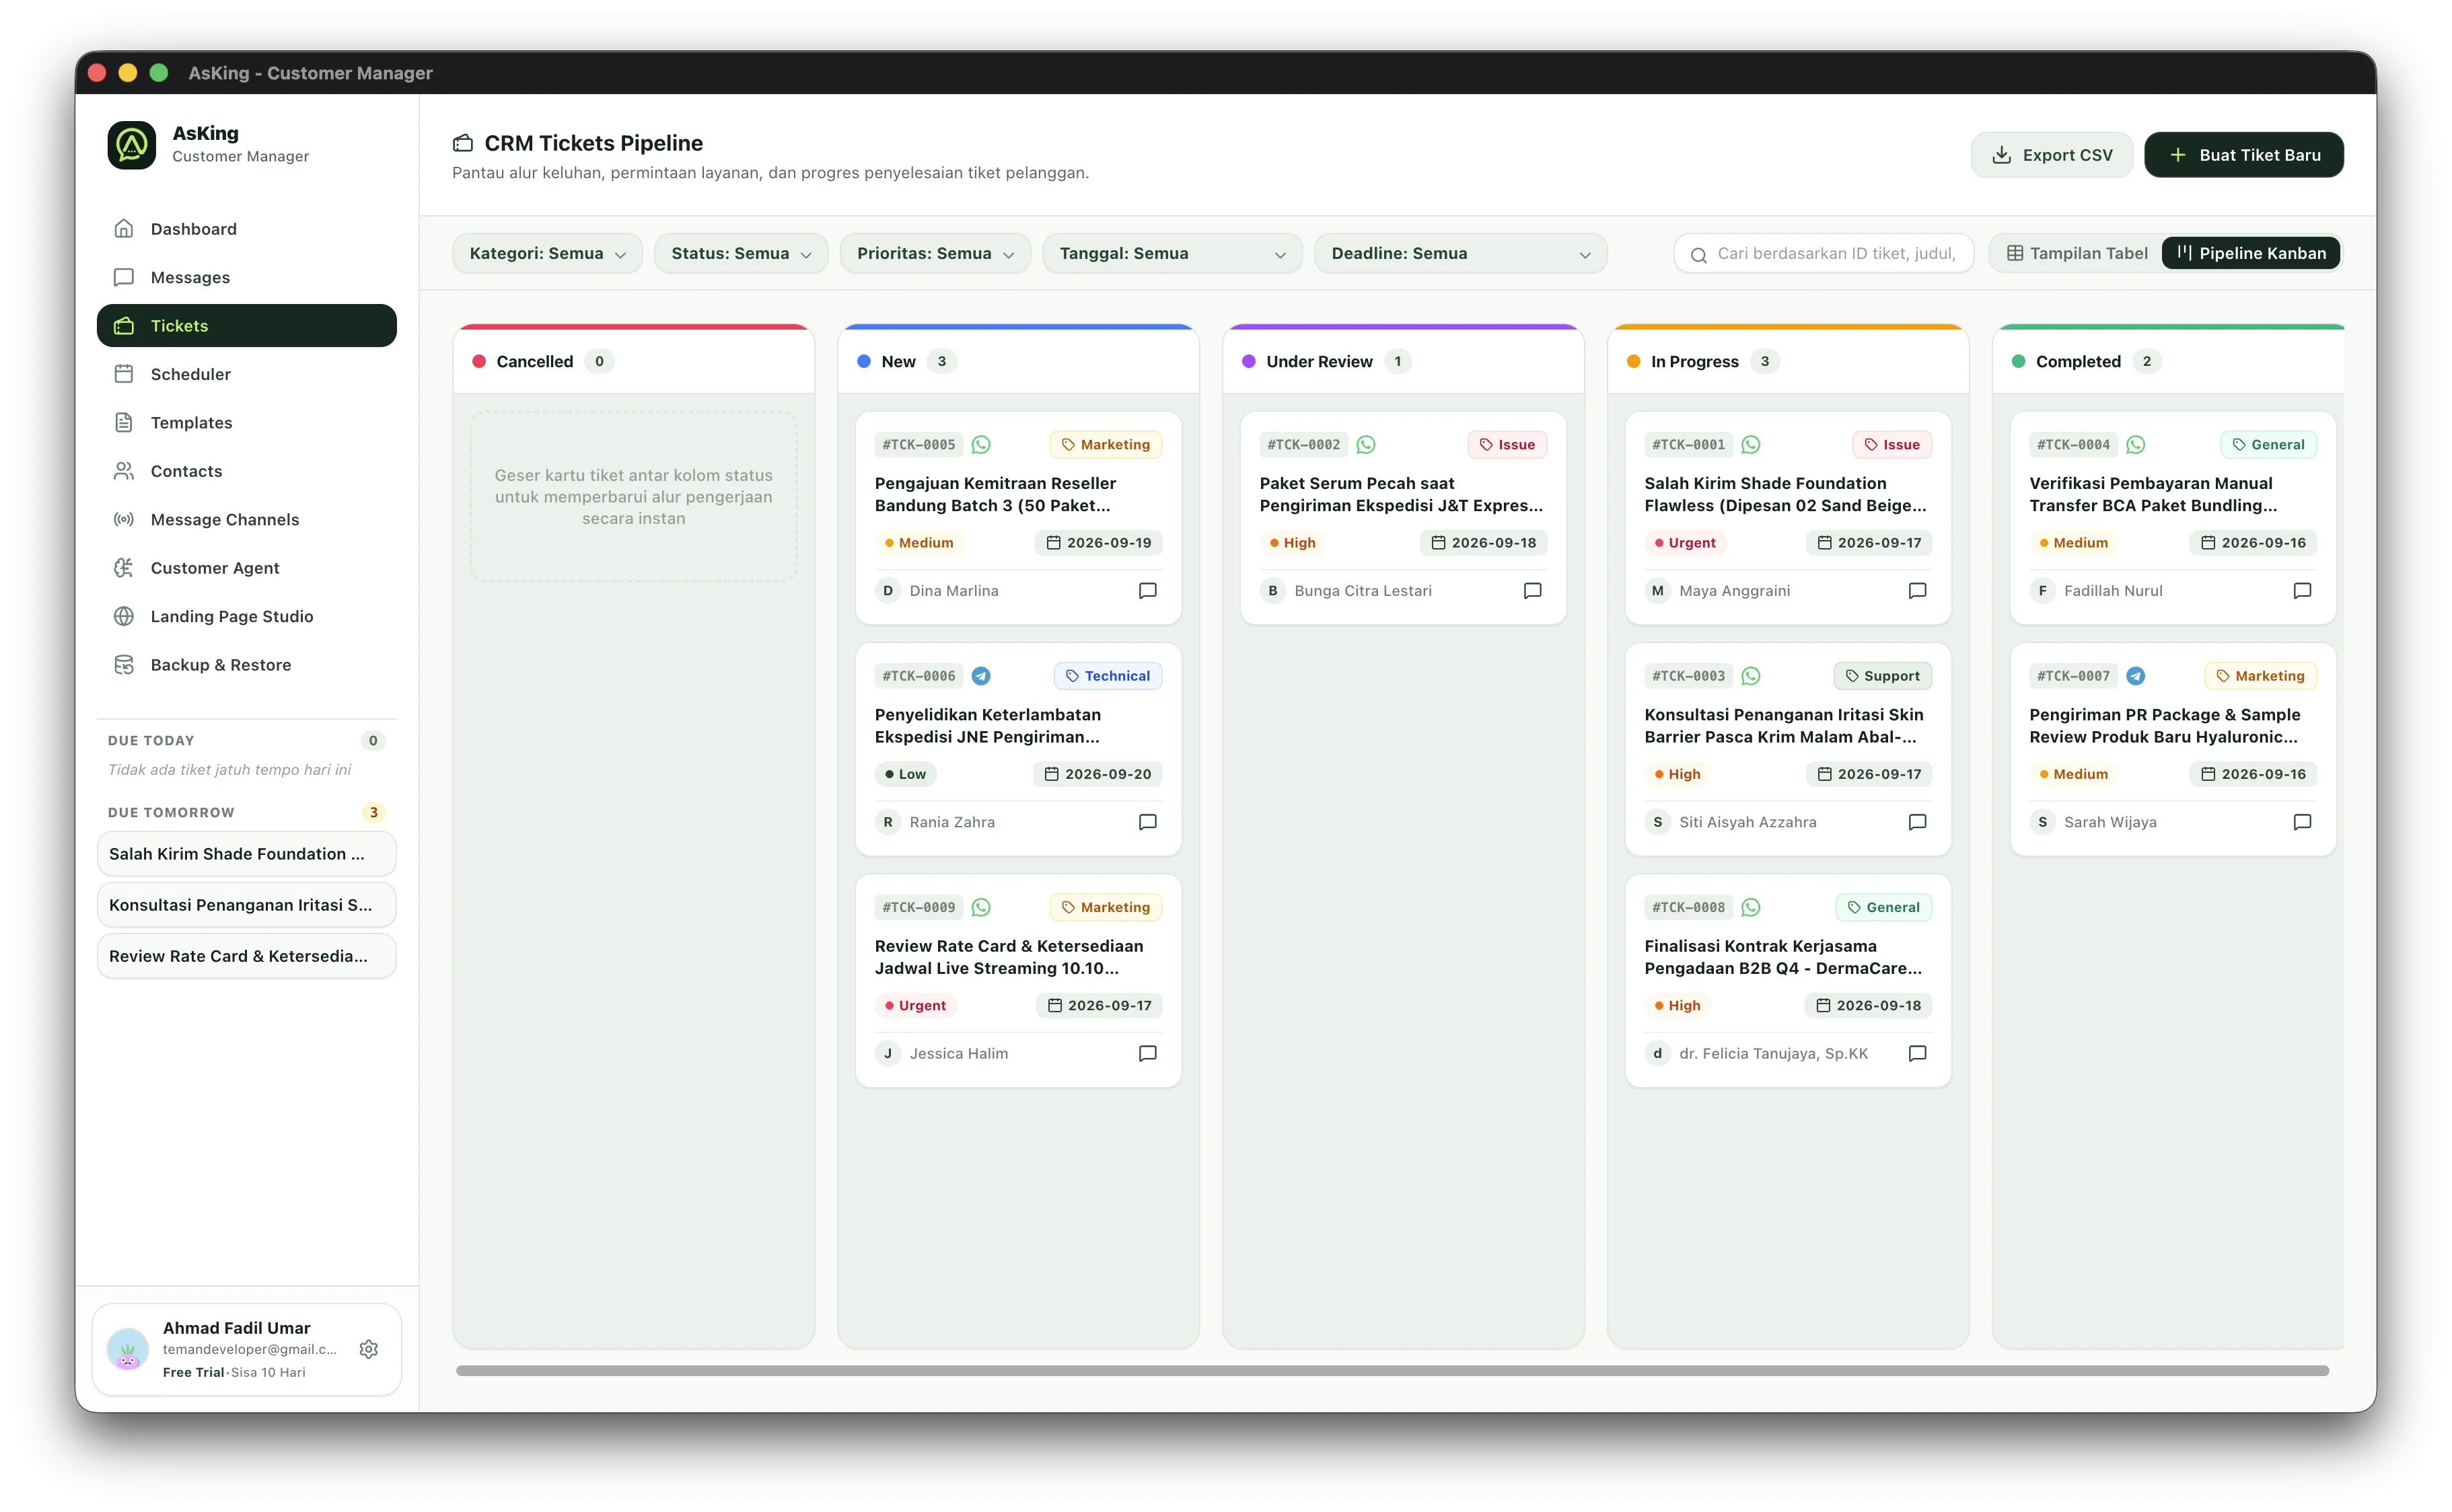
Task: Go to Templates section
Action: 246,422
